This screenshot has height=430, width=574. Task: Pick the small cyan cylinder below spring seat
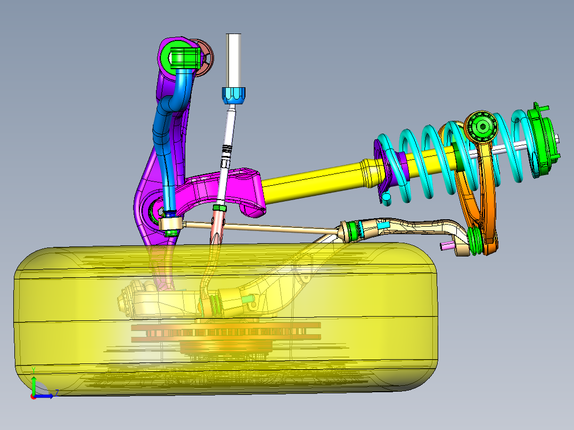pos(387,197)
